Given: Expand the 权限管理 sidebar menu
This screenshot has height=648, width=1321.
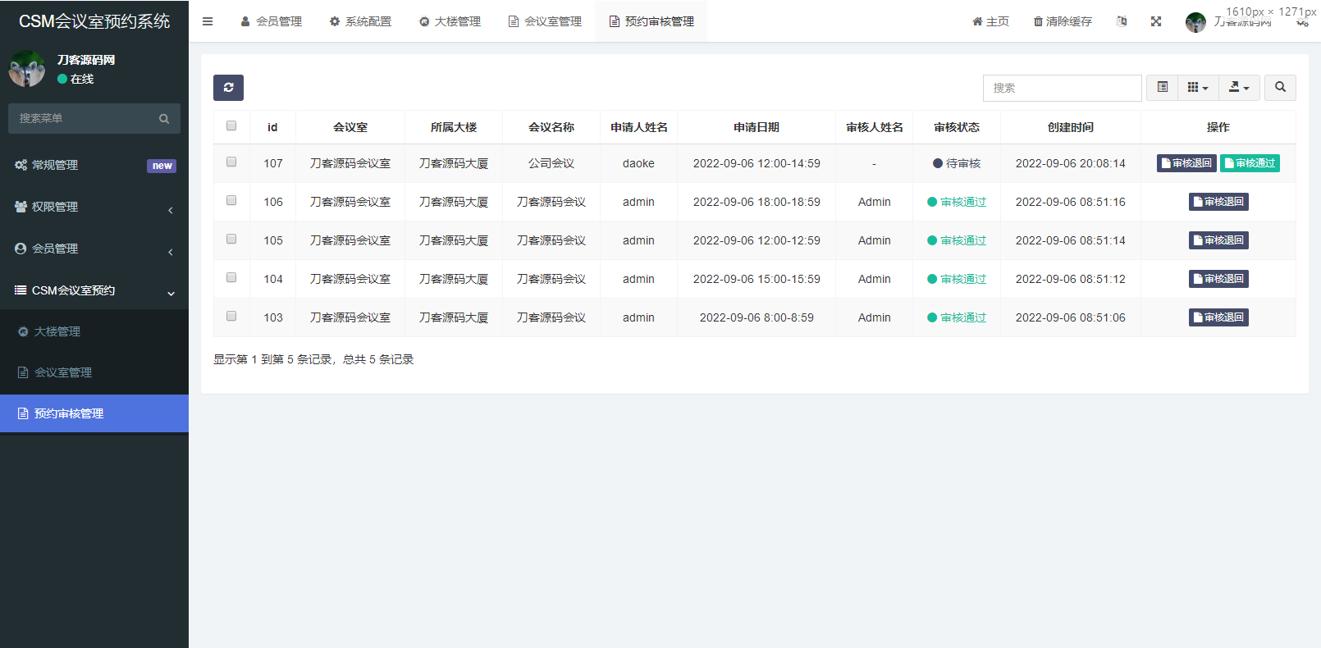Looking at the screenshot, I should 94,207.
